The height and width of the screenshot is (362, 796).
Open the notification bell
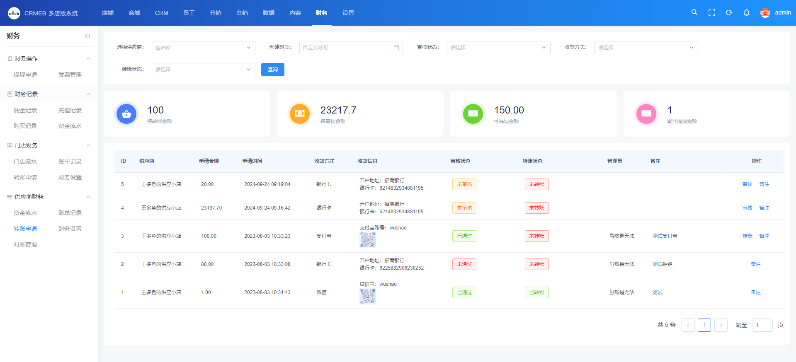[746, 13]
